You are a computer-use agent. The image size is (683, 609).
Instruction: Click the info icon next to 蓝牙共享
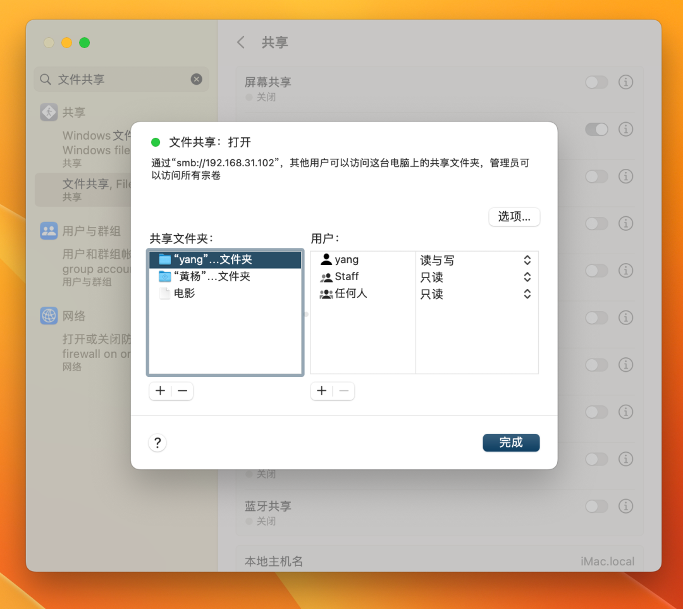(x=625, y=507)
